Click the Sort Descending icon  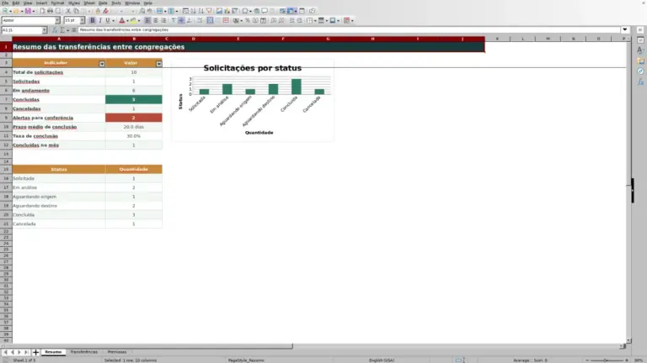point(201,11)
